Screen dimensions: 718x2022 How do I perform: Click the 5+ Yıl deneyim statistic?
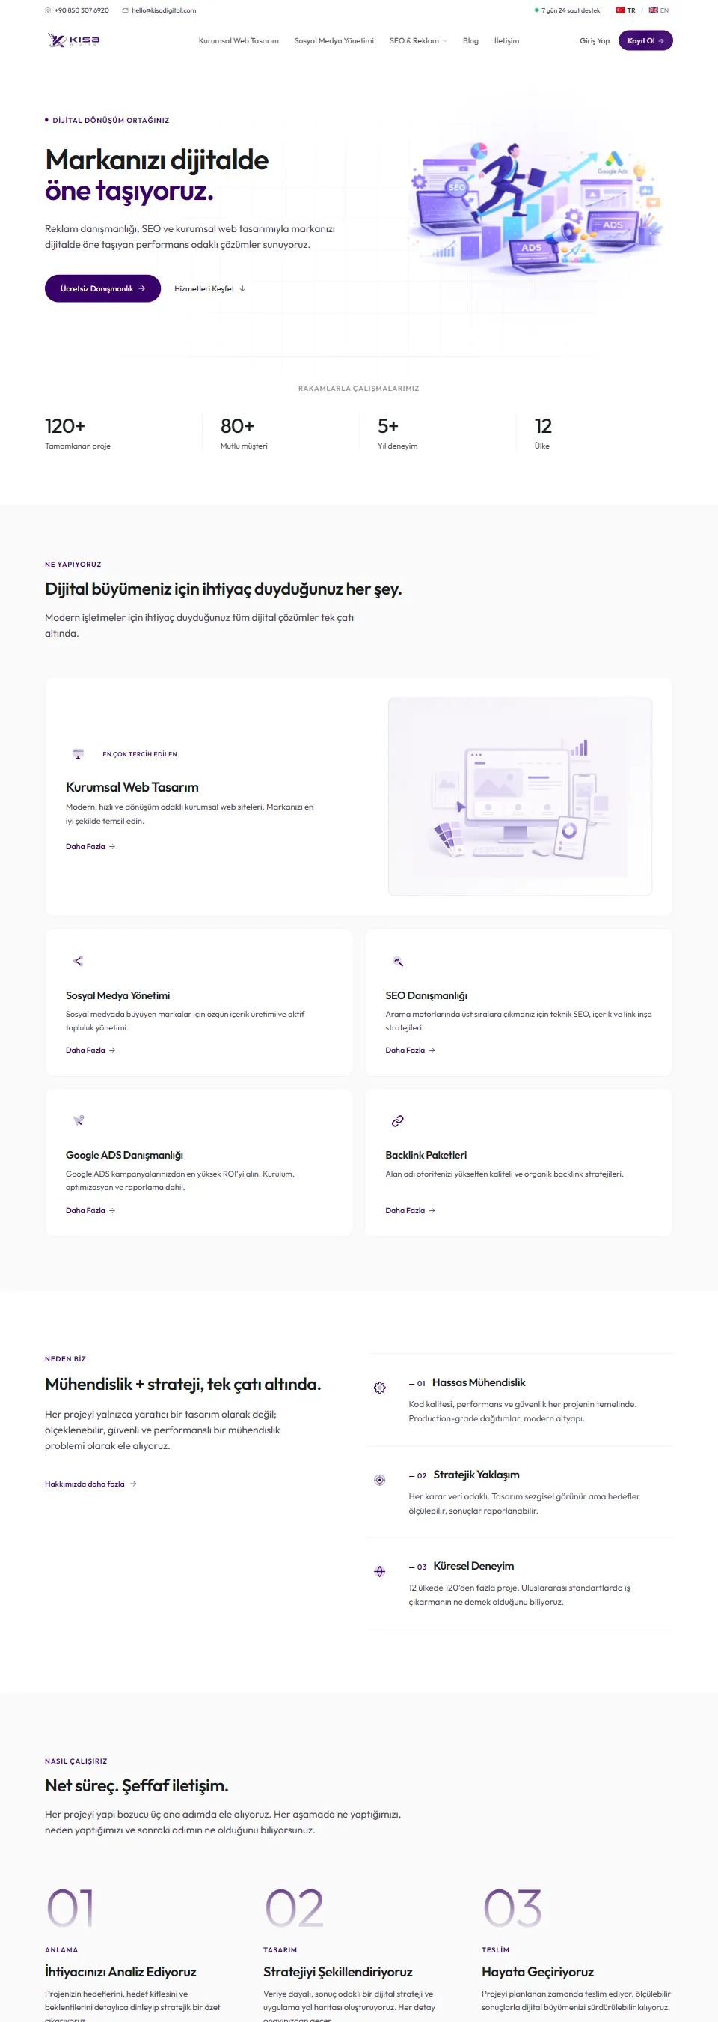(x=397, y=434)
